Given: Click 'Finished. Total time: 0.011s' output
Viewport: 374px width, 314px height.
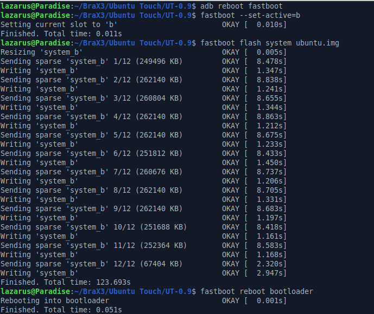Looking at the screenshot, I should (x=61, y=34).
